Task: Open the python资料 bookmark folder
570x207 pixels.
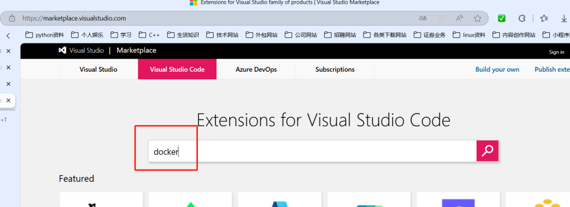Action: coord(44,35)
